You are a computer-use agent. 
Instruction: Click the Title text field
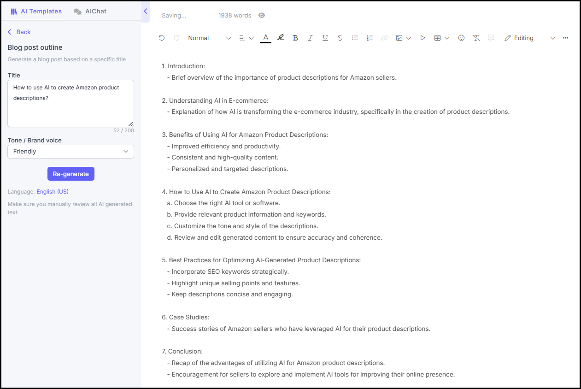(70, 103)
